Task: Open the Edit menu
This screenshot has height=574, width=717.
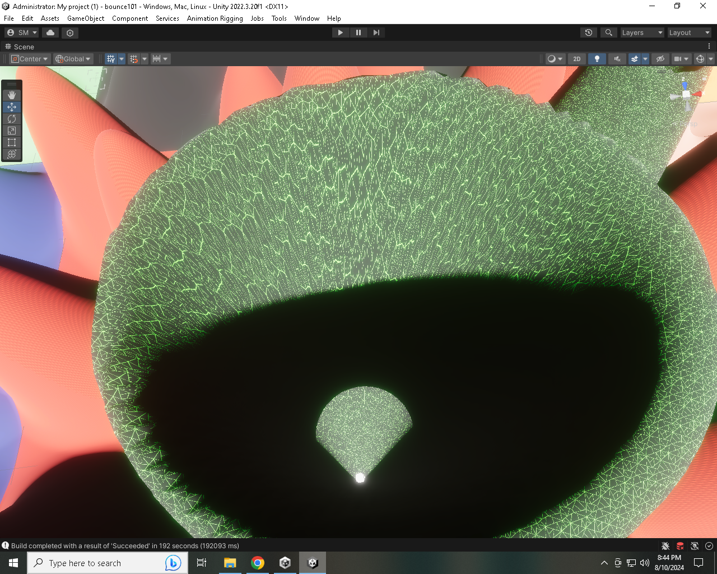Action: coord(27,18)
